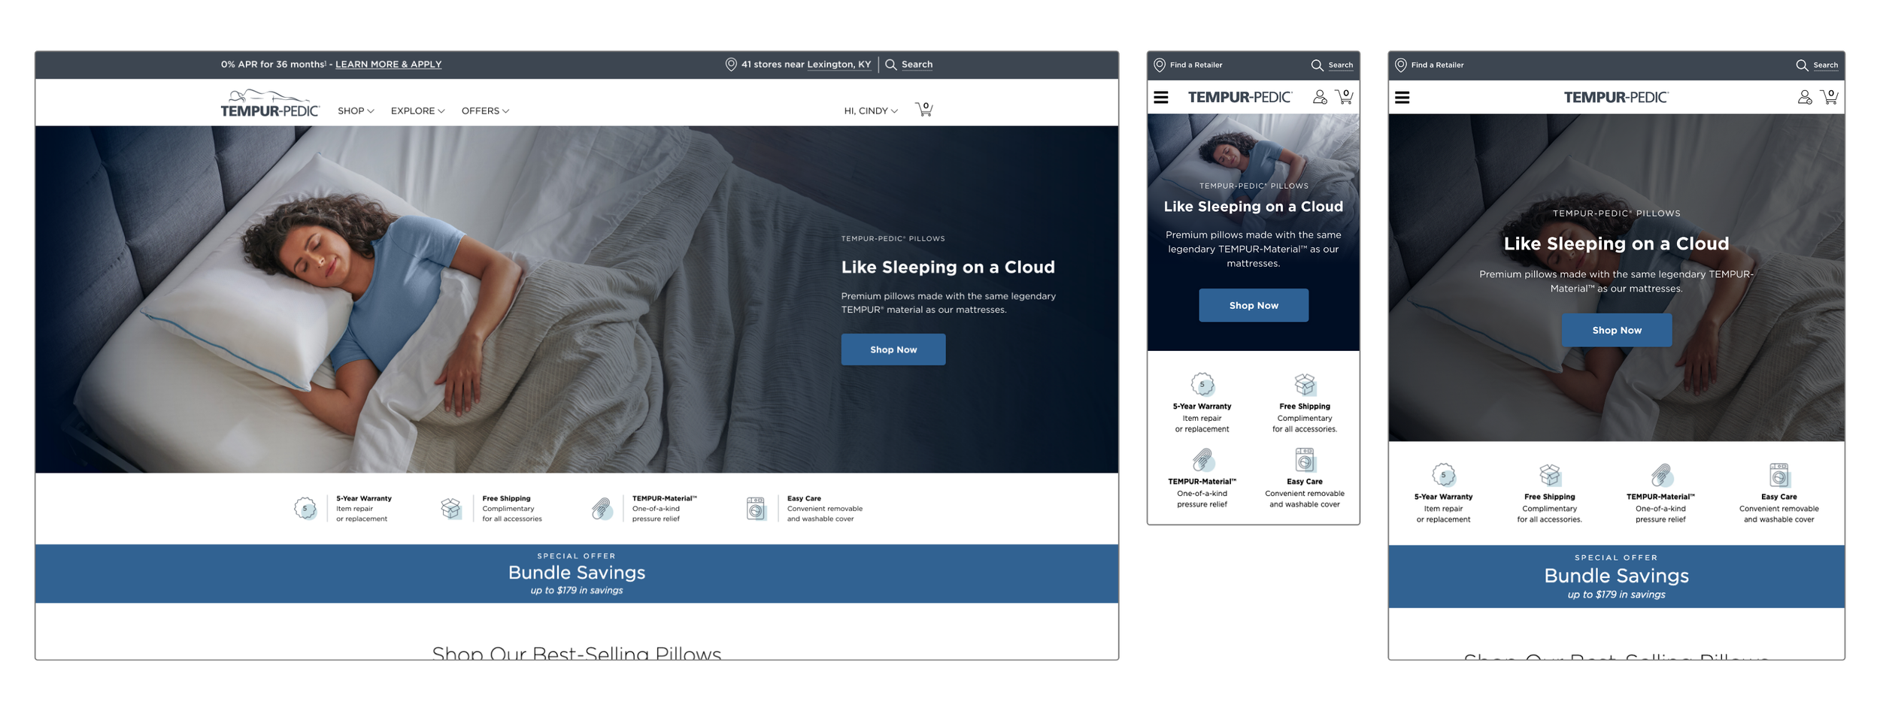Click search magnifier icon in tablet view
The image size is (1880, 711).
[1802, 65]
